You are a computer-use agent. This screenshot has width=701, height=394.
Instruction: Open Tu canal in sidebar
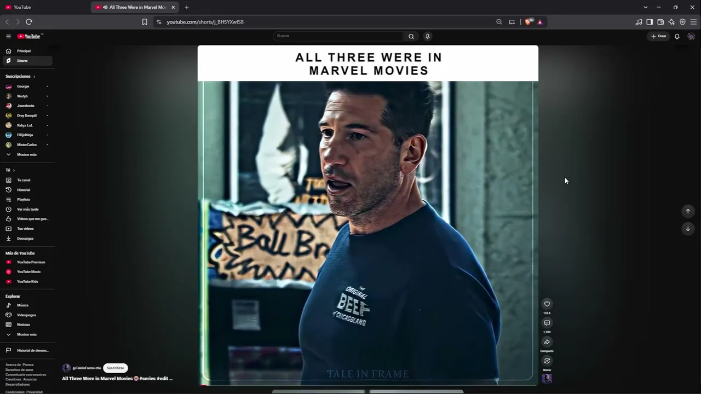click(28, 180)
